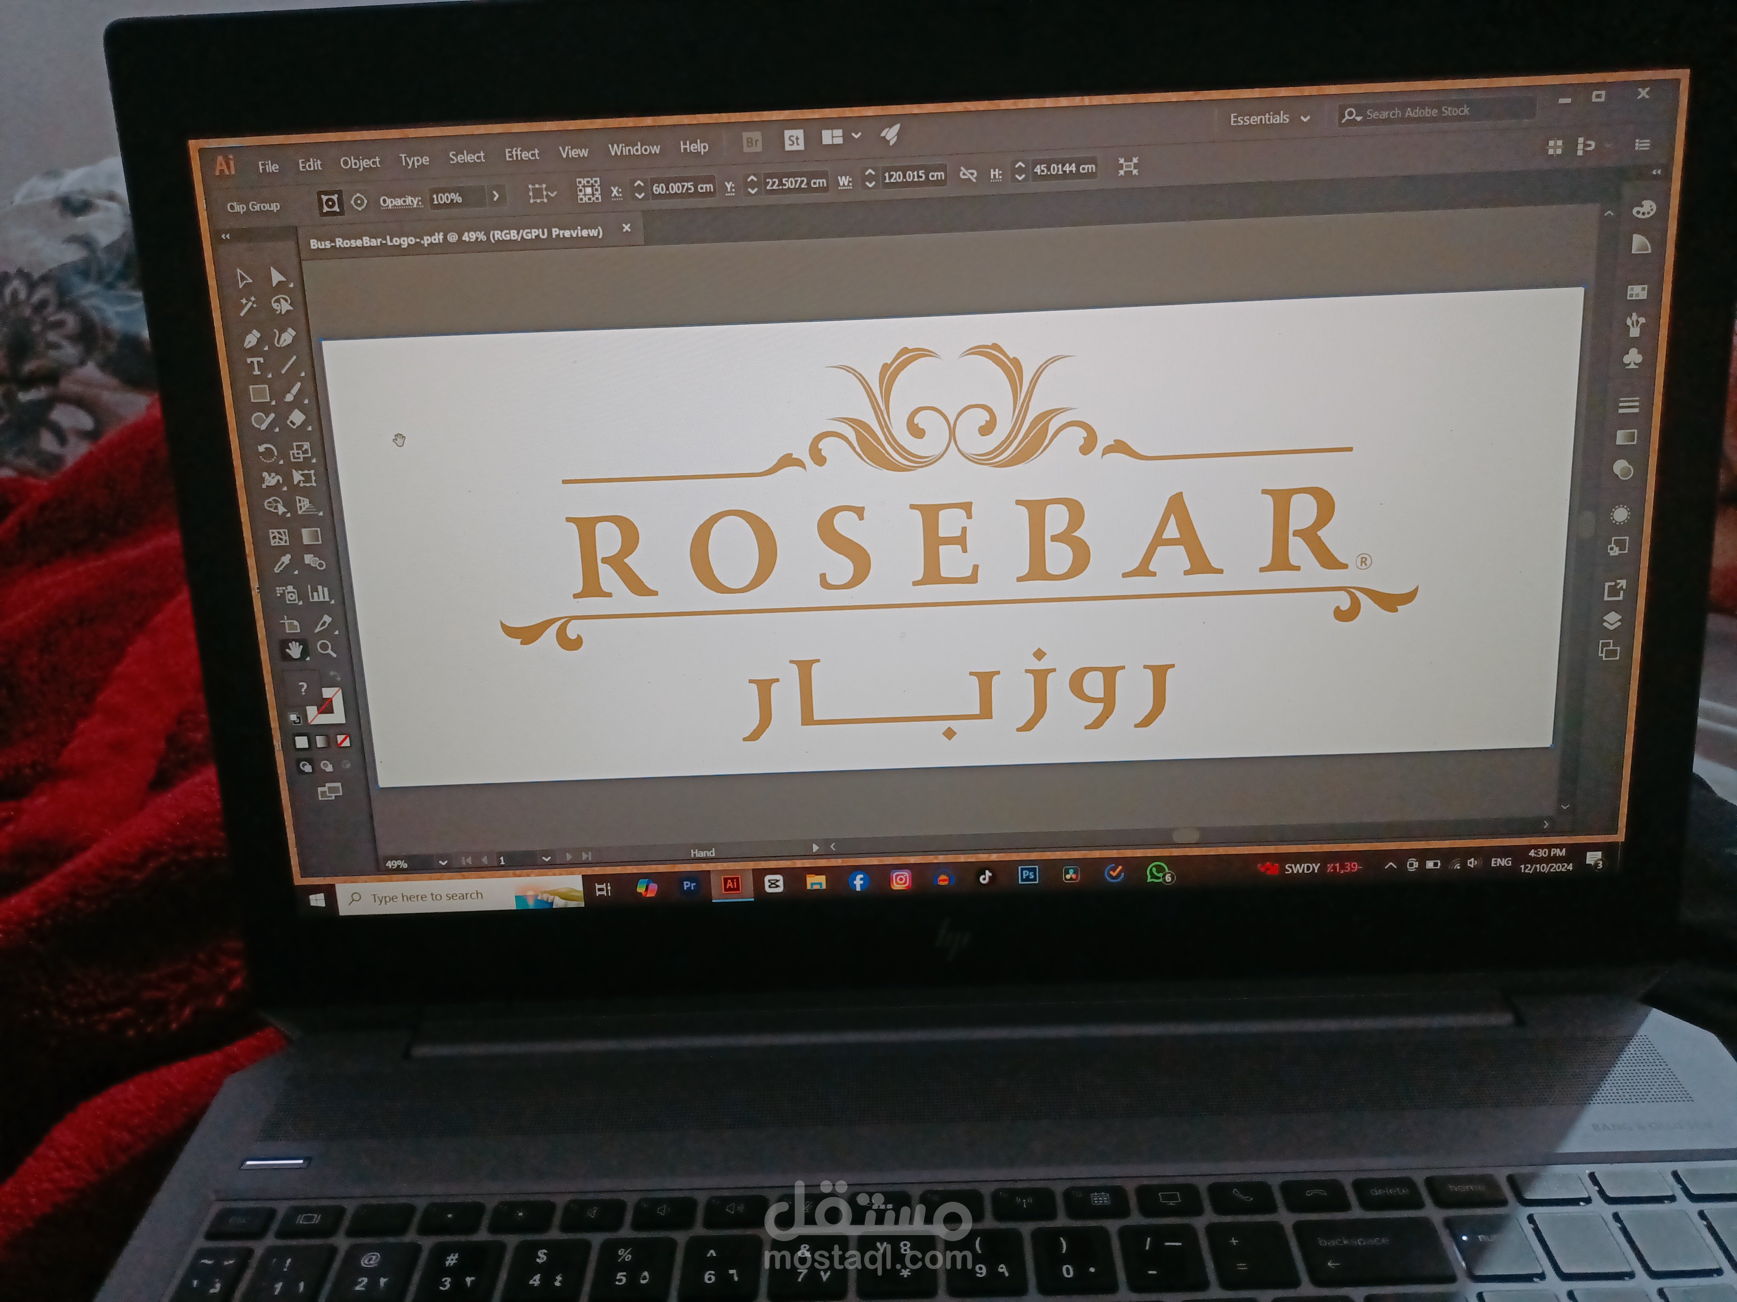
Task: Select the Eraser tool
Action: click(296, 419)
